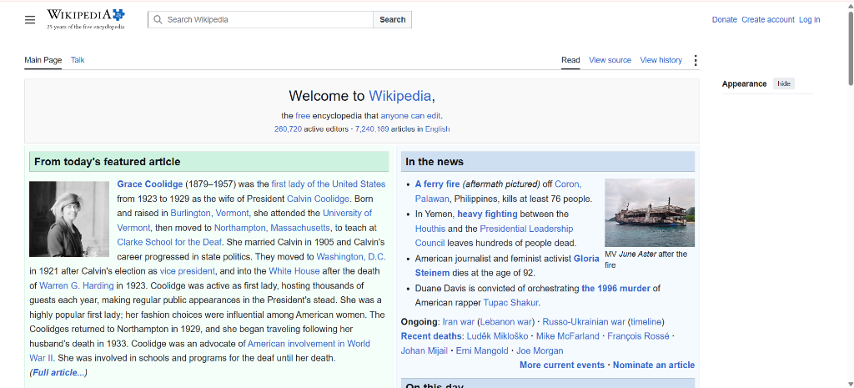
Task: Click the Houthis link
Action: click(x=430, y=229)
